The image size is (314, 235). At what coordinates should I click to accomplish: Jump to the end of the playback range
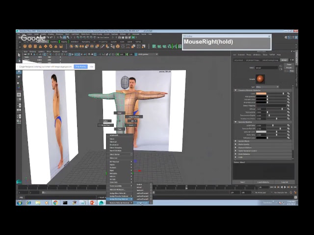[295, 187]
